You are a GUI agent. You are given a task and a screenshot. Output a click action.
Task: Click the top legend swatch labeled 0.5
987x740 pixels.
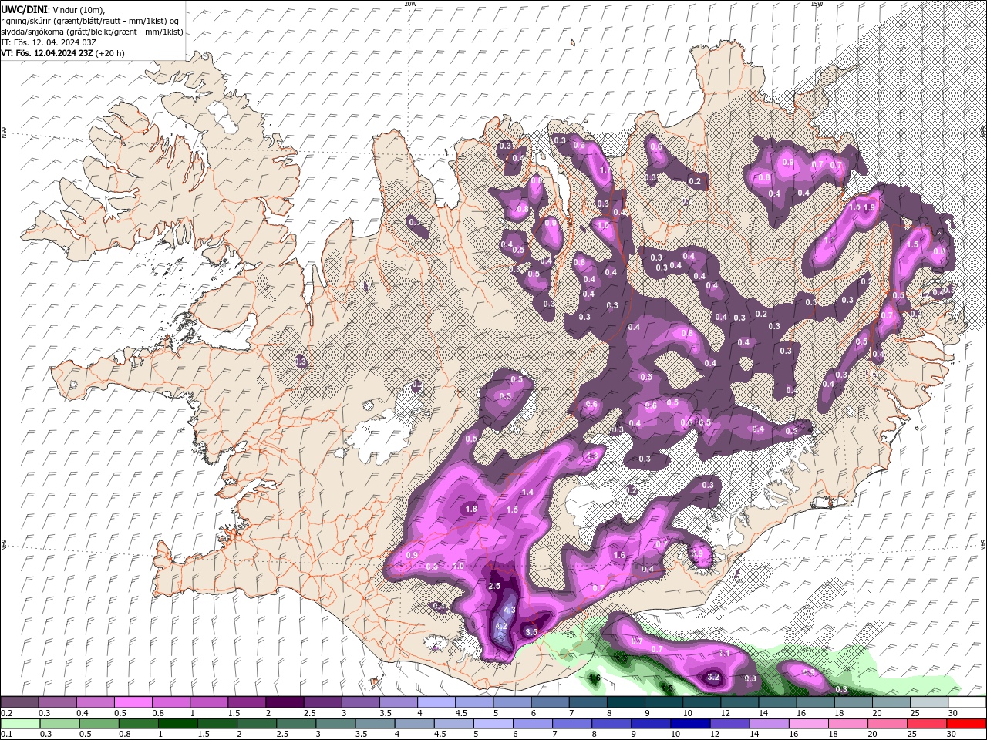(133, 702)
